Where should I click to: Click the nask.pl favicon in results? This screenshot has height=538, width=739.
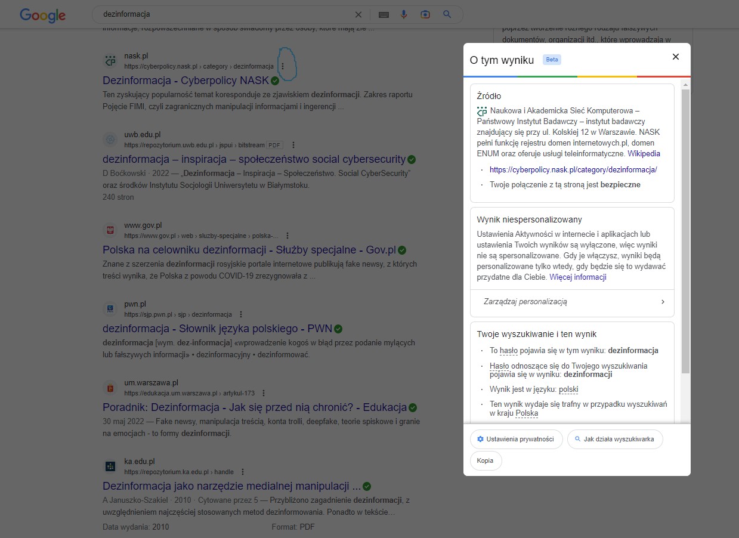tap(110, 61)
